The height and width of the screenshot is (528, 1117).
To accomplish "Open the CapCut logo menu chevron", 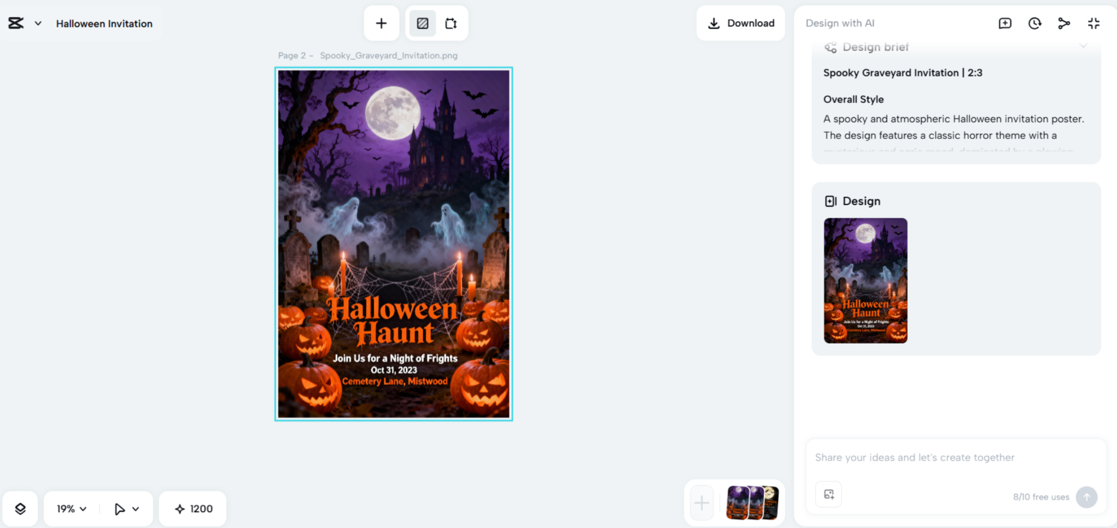I will pos(37,23).
